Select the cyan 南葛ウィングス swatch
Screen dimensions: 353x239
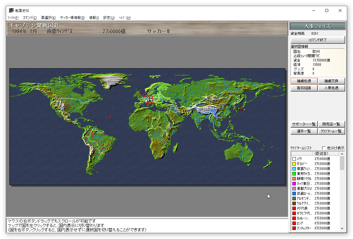click(x=294, y=169)
